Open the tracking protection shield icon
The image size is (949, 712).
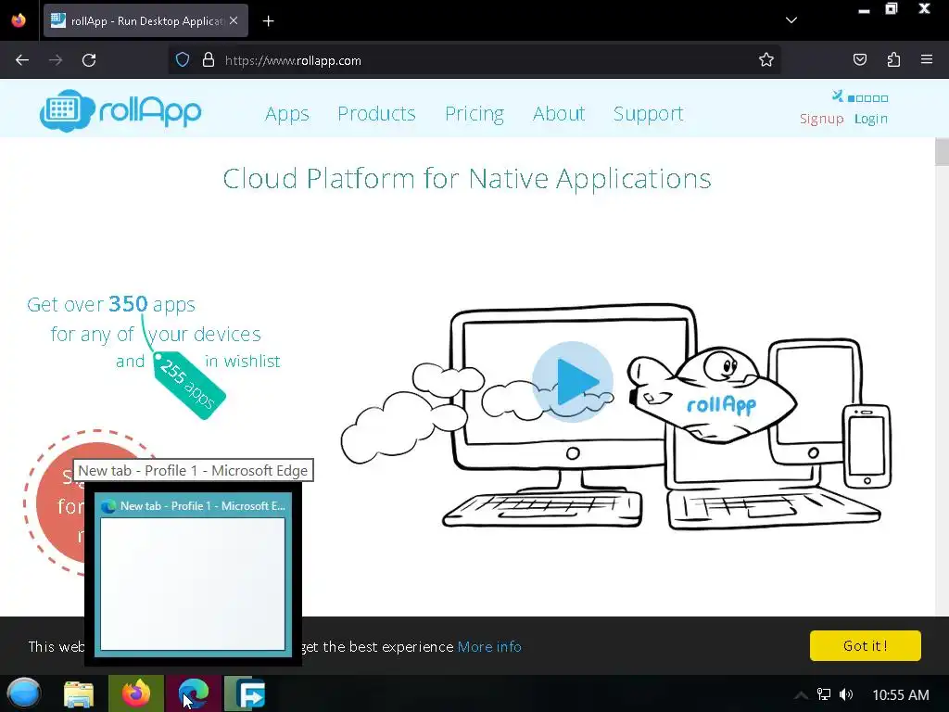coord(183,60)
